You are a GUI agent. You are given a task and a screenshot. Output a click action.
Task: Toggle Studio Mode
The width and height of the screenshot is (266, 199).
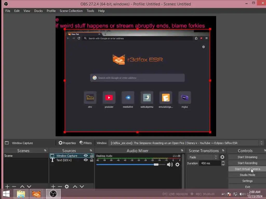pyautogui.click(x=247, y=175)
